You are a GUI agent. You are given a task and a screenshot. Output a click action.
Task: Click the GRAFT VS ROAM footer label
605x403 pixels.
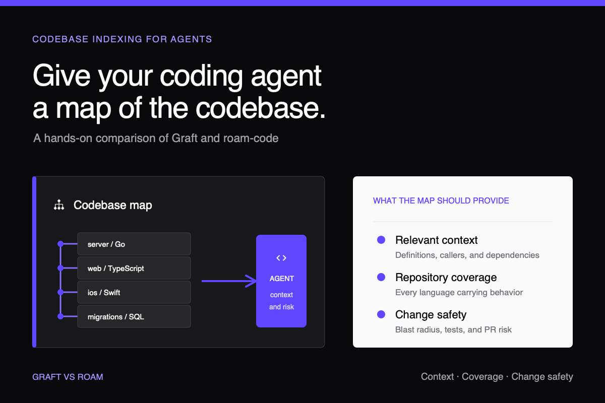[x=68, y=377]
